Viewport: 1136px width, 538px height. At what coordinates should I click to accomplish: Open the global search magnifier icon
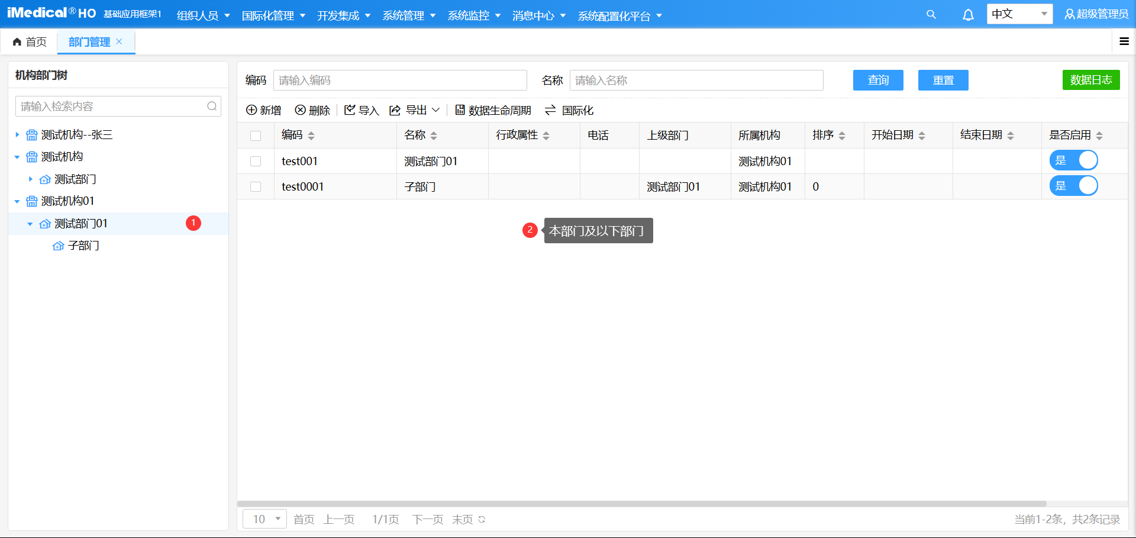pos(931,14)
